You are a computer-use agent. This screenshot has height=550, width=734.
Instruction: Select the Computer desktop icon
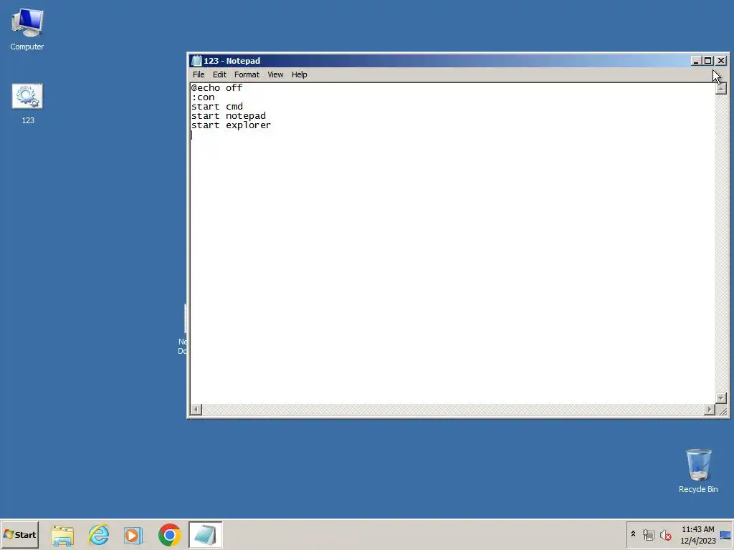(x=27, y=29)
